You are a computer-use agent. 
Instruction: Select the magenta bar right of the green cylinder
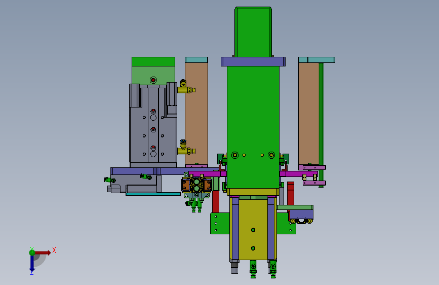pos(298,174)
